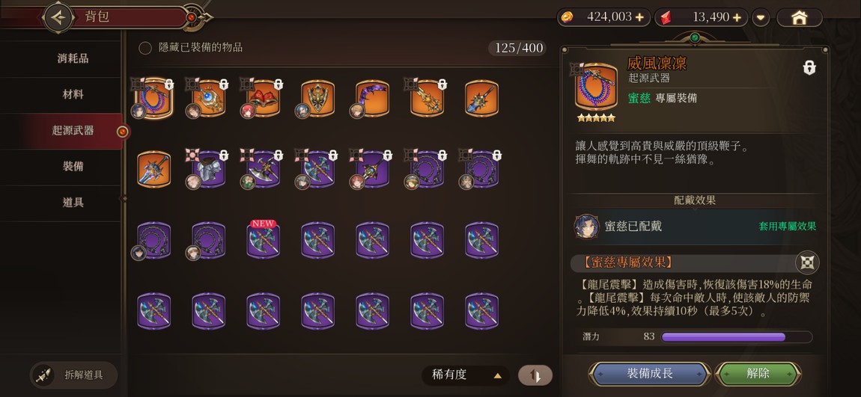Expand the currency dropdown arrow at top

760,17
